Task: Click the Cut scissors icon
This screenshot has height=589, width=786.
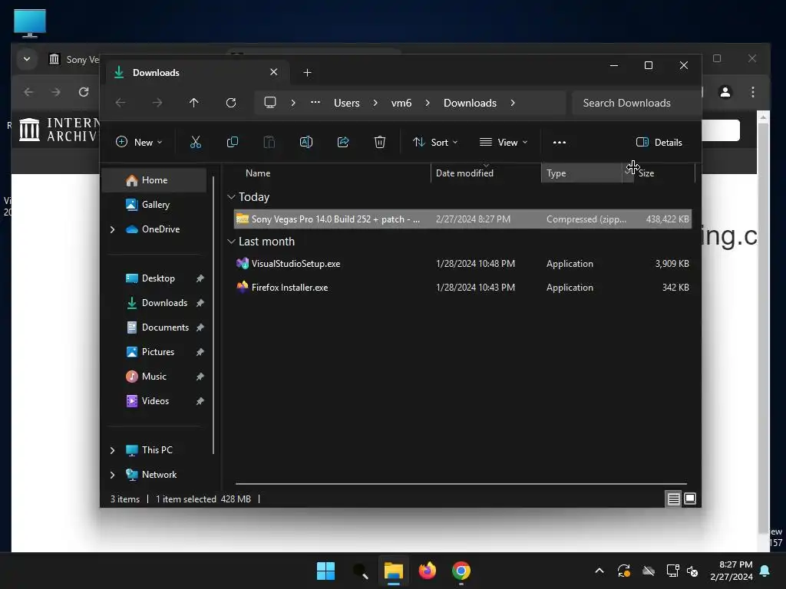Action: point(196,142)
